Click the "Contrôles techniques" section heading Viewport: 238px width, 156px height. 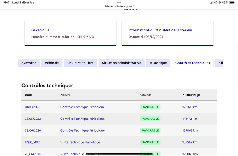(x=47, y=86)
